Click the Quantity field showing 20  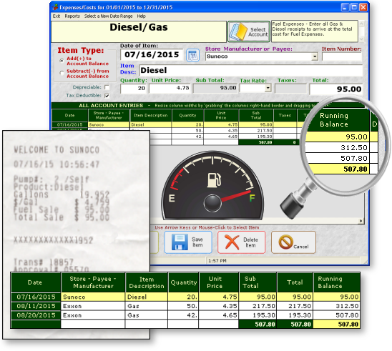134,88
